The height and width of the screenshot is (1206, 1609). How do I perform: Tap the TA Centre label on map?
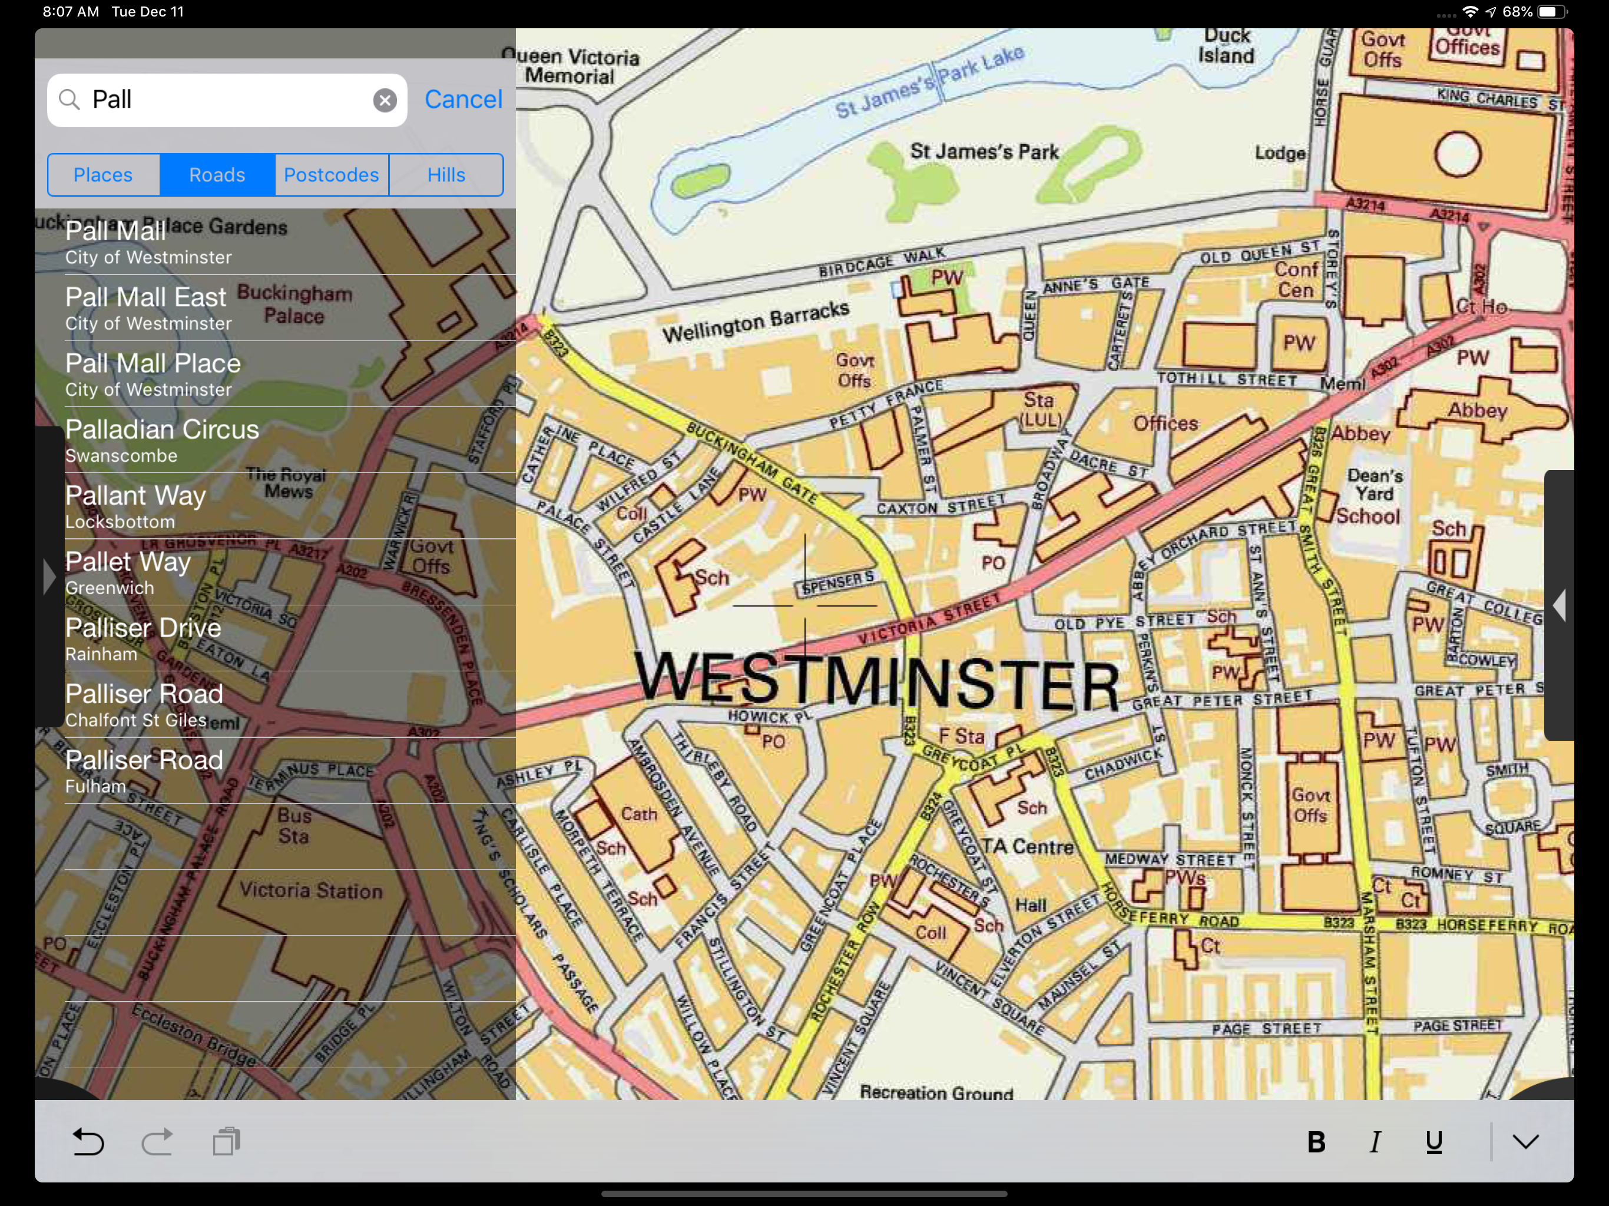[1027, 846]
